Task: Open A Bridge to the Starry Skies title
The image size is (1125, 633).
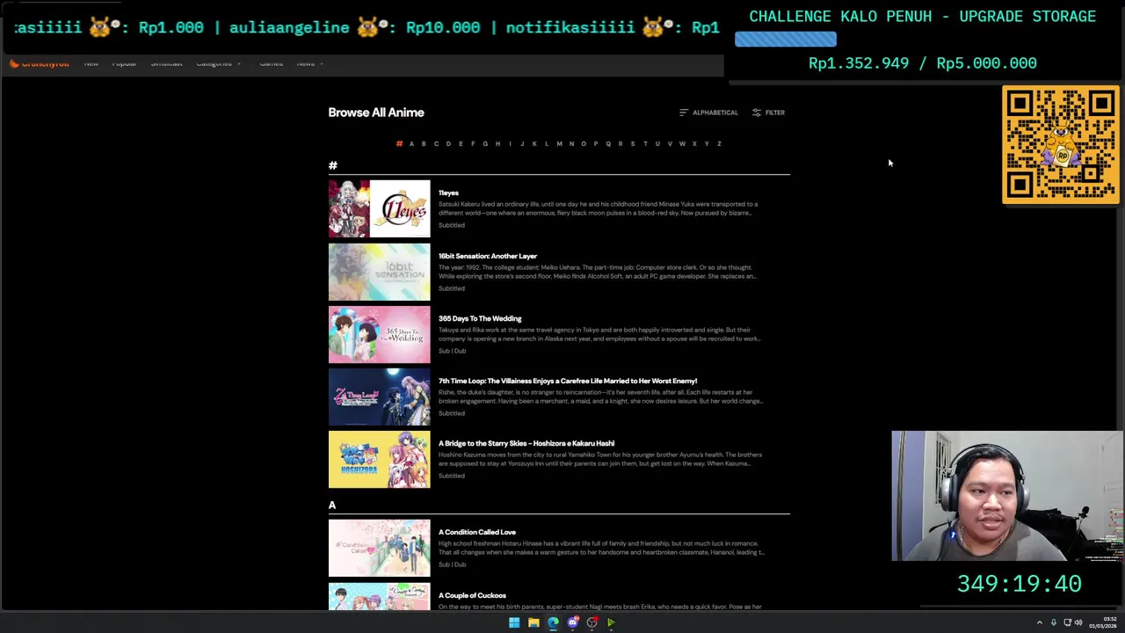Action: tap(526, 443)
